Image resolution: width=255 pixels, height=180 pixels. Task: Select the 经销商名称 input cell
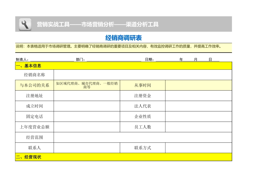coord(142,75)
